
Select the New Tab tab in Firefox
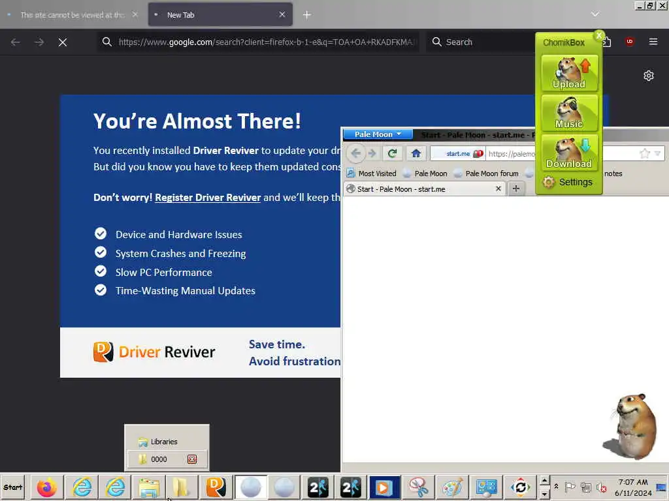click(220, 15)
